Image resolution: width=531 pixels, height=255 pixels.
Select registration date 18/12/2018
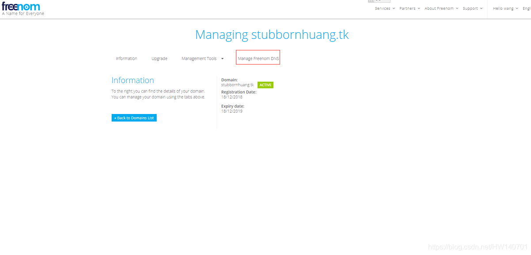pos(232,97)
